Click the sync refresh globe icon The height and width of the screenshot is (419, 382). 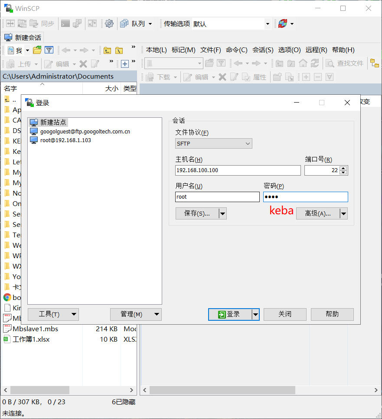283,24
